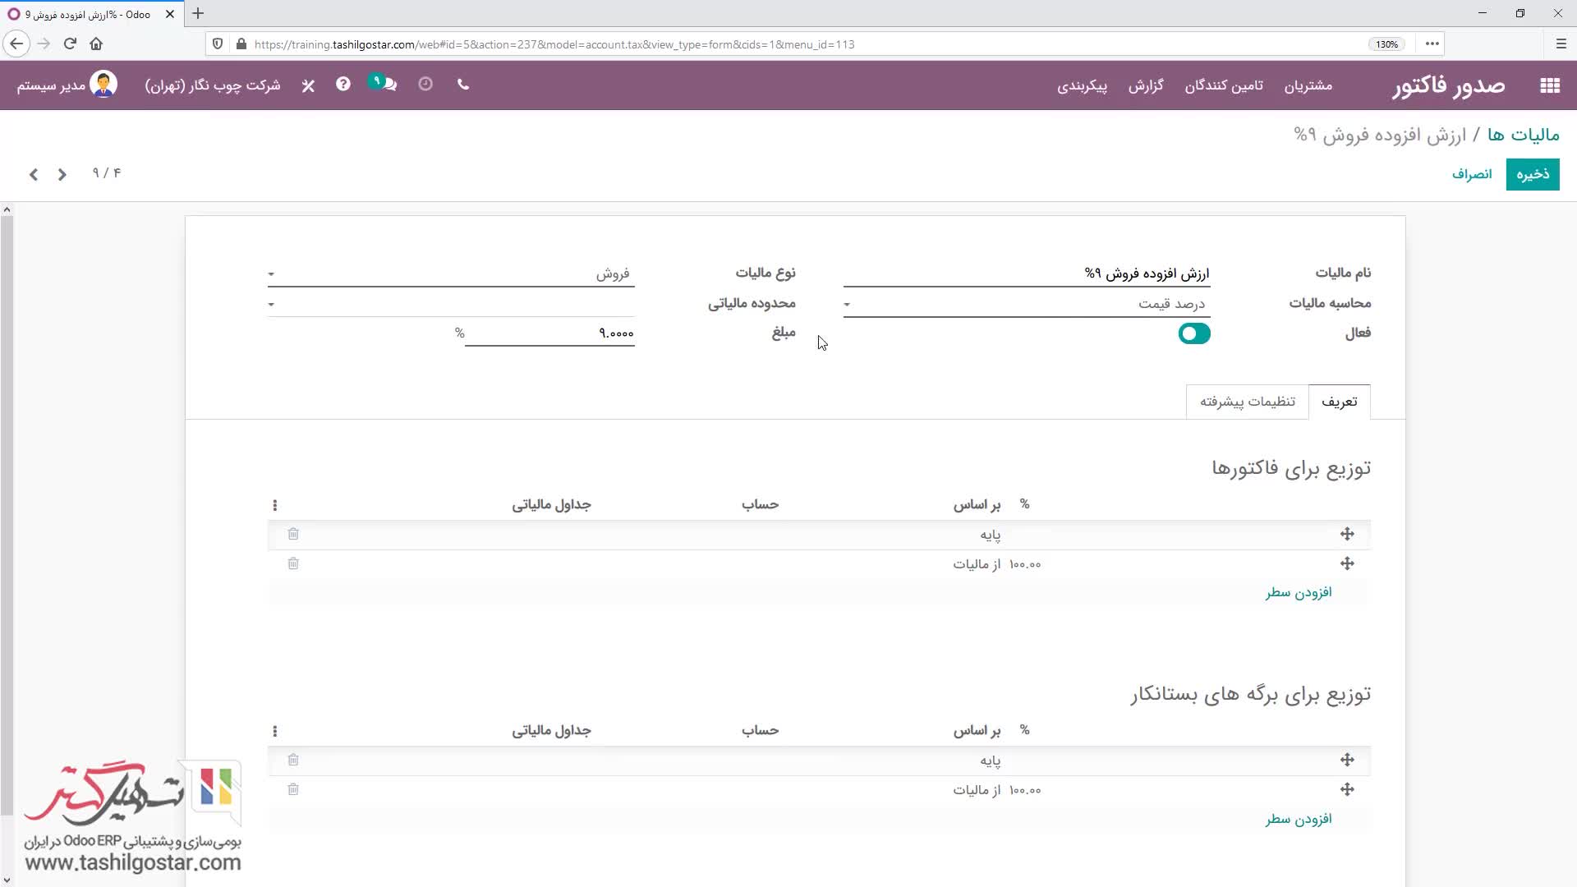Open the conversations chat icon
This screenshot has width=1577, height=887.
coord(389,85)
